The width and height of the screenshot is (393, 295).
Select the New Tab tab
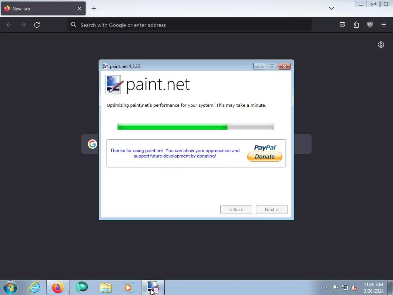43,8
